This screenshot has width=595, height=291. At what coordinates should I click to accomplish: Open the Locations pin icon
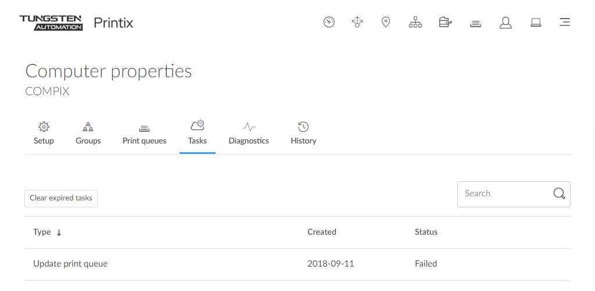(385, 23)
